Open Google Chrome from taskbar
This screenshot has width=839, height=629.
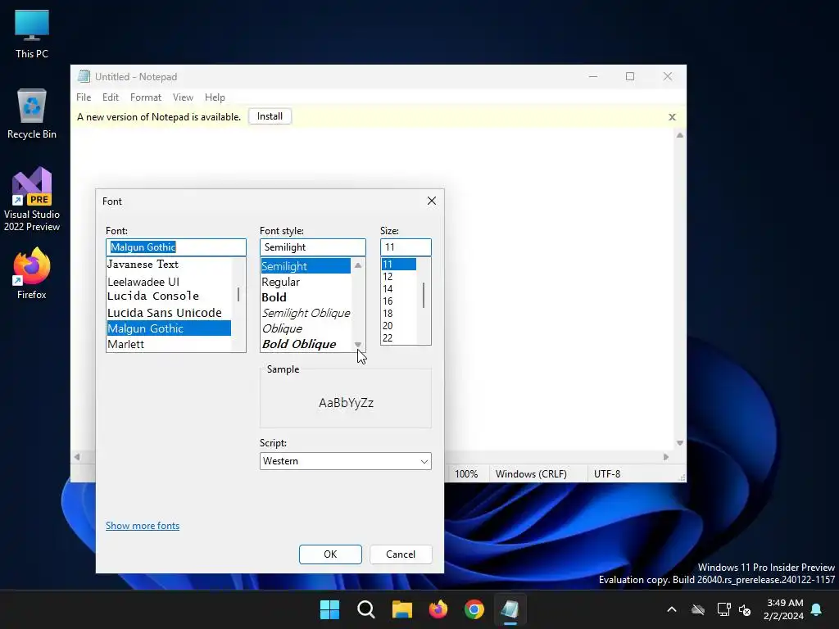coord(474,609)
